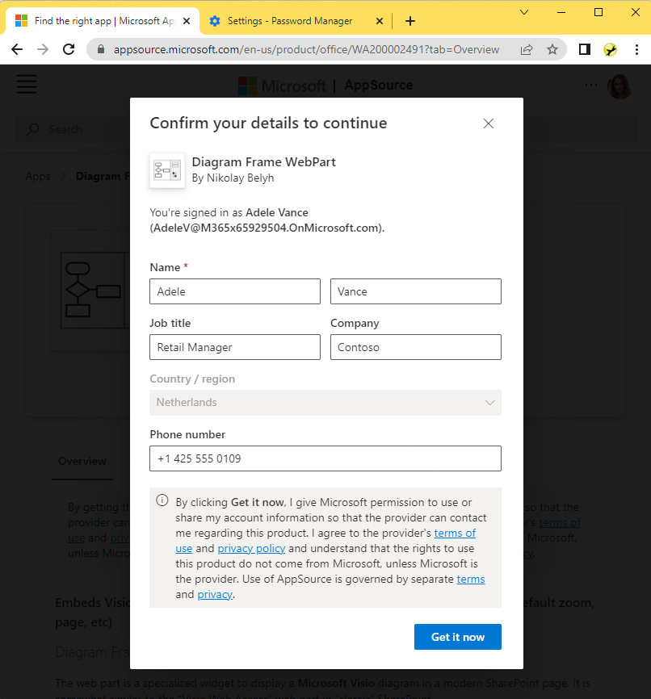
Task: Click the Diagram Frame WebPart title text
Action: [263, 161]
